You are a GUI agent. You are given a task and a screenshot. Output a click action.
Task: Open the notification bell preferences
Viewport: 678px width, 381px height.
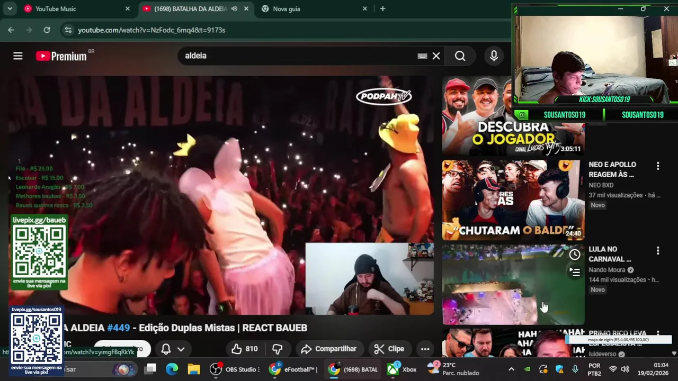click(166, 349)
